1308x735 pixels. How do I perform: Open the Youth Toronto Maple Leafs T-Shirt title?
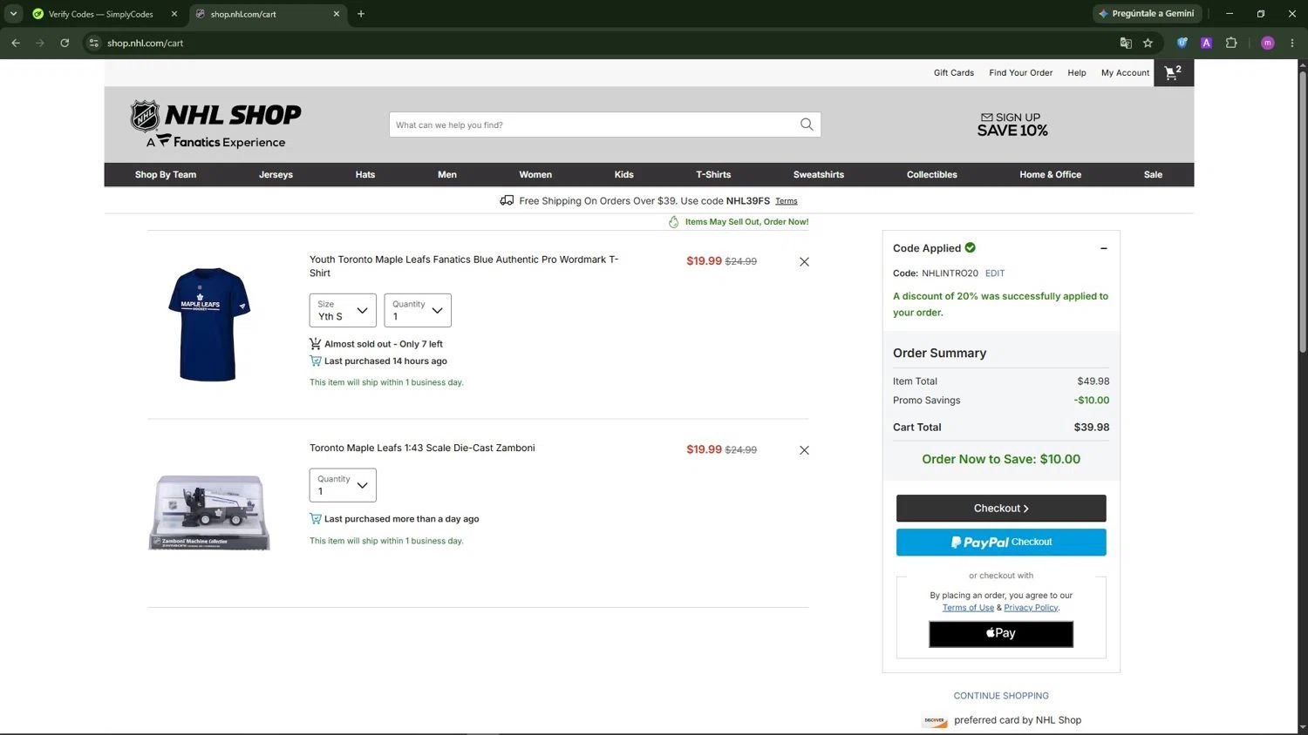click(x=464, y=266)
